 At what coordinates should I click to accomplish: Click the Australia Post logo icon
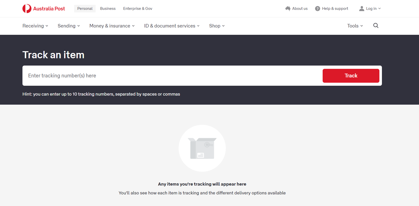click(x=27, y=9)
